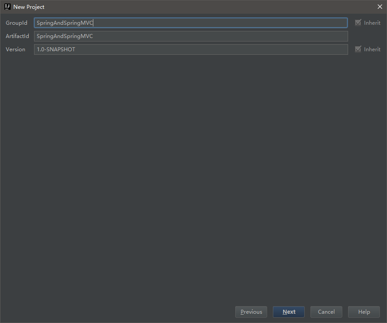387x323 pixels.
Task: Cancel the project creation
Action: click(x=326, y=312)
